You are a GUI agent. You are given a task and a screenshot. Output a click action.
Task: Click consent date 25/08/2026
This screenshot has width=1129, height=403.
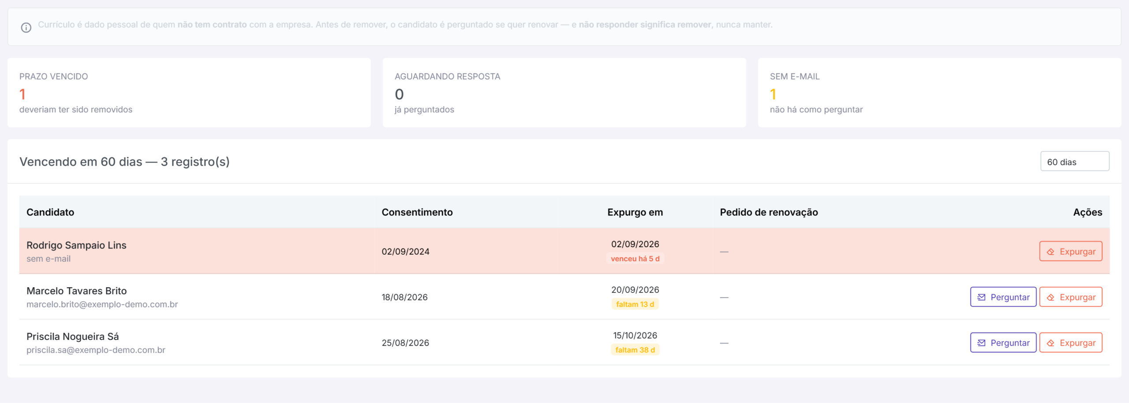pyautogui.click(x=405, y=343)
